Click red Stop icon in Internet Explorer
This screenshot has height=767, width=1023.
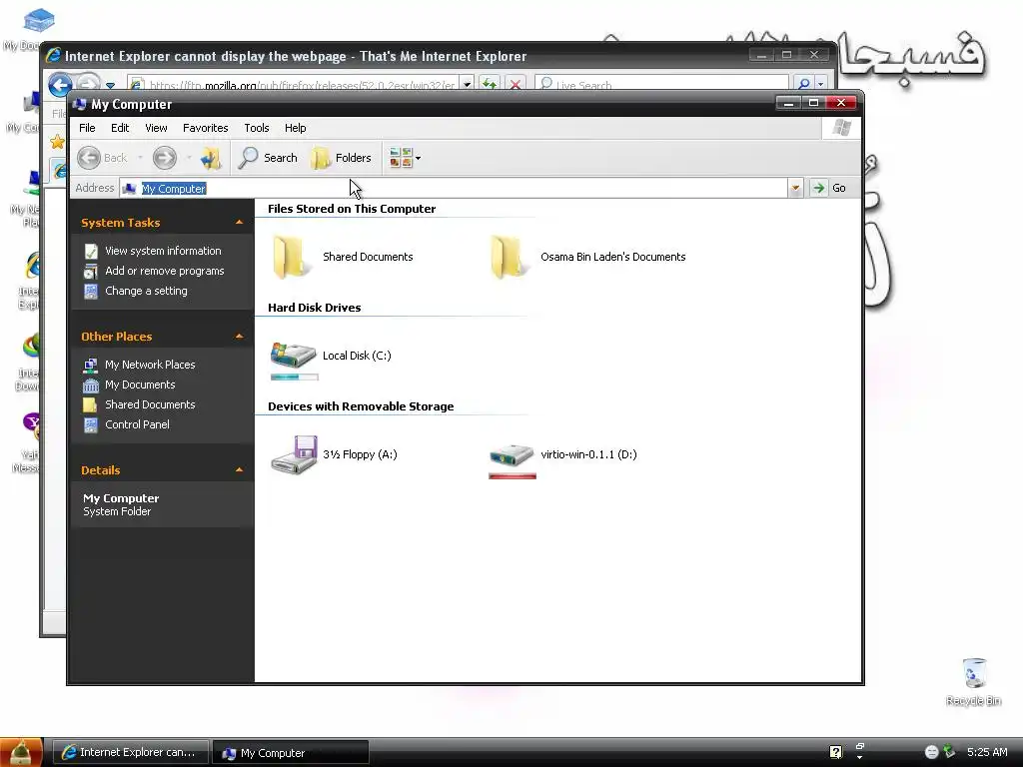515,84
